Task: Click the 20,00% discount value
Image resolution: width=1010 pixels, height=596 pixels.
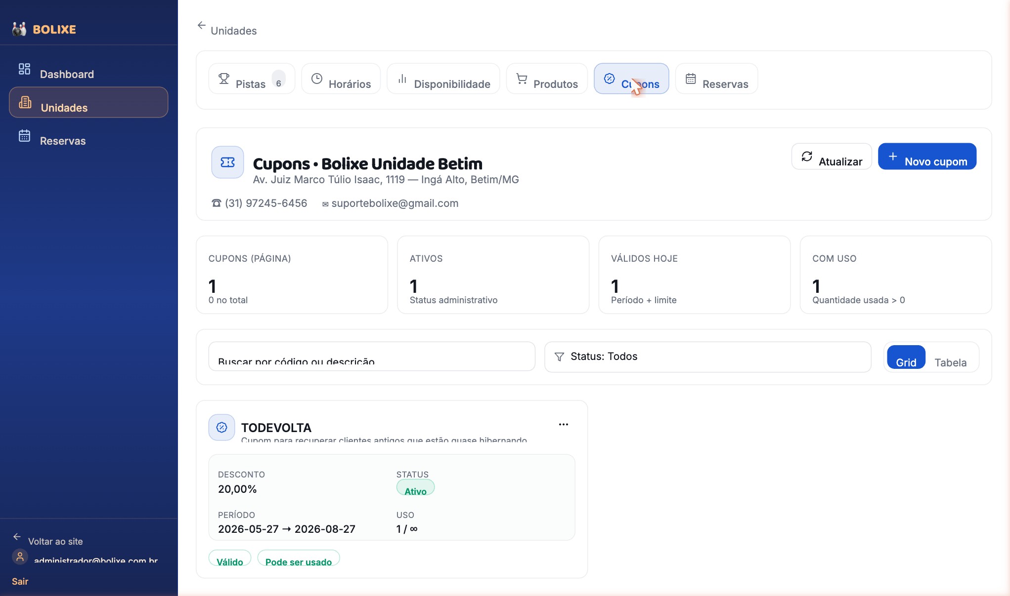Action: (237, 489)
